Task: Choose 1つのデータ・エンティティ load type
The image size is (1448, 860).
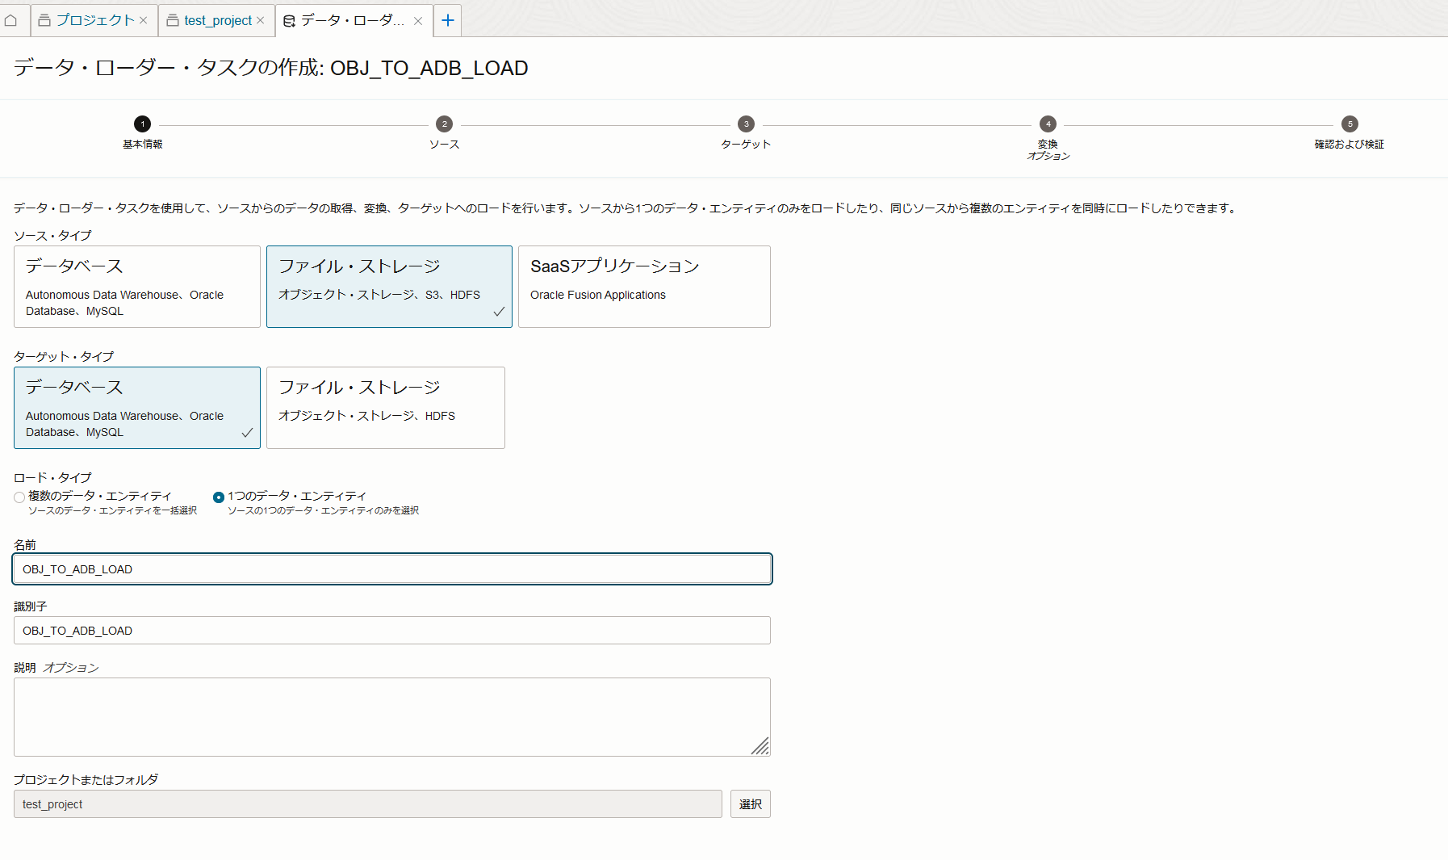Action: coord(219,497)
